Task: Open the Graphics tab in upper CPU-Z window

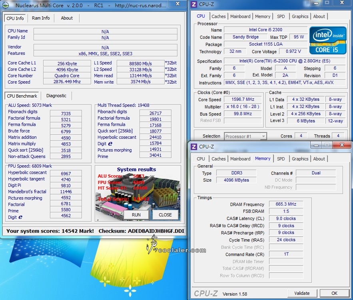Action: (300, 16)
